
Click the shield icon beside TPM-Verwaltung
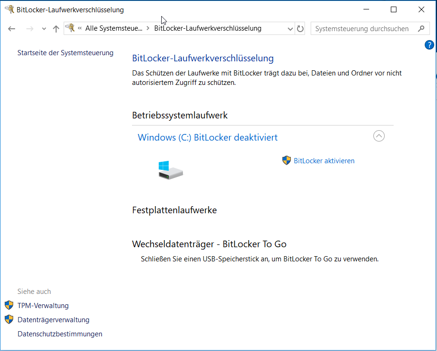[x=9, y=305]
